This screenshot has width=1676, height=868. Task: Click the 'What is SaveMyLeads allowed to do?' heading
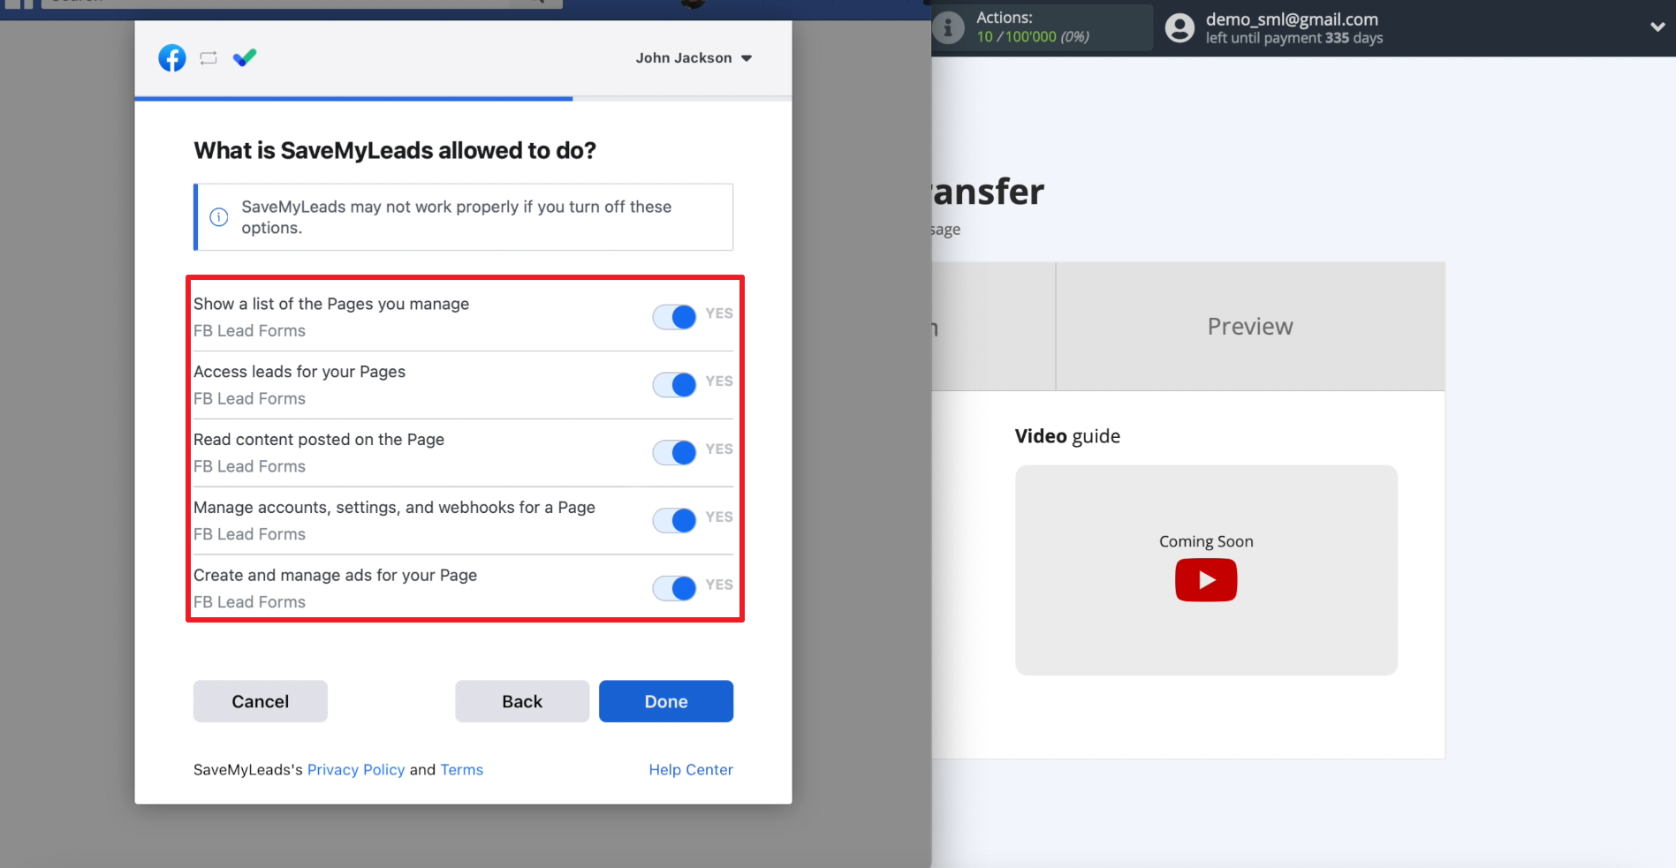click(395, 151)
